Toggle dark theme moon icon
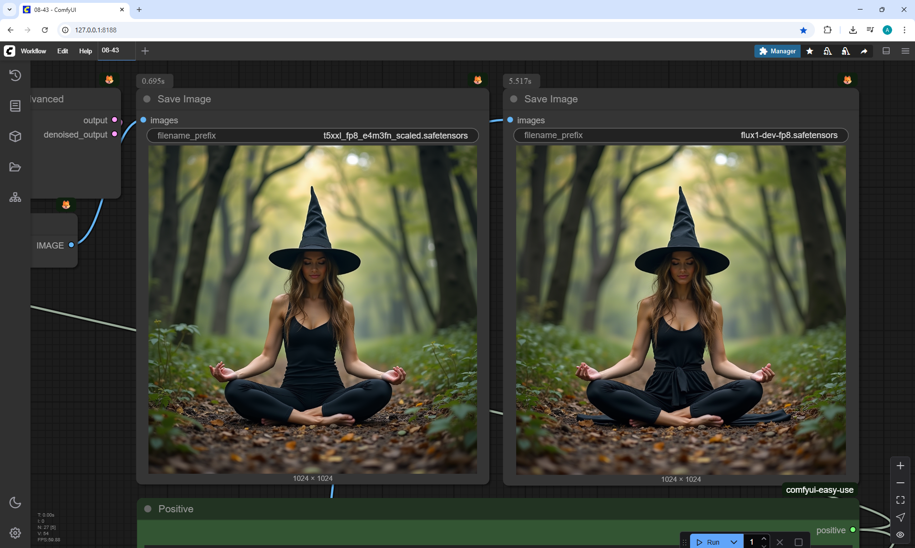Screen dimensions: 915x548 (15, 502)
